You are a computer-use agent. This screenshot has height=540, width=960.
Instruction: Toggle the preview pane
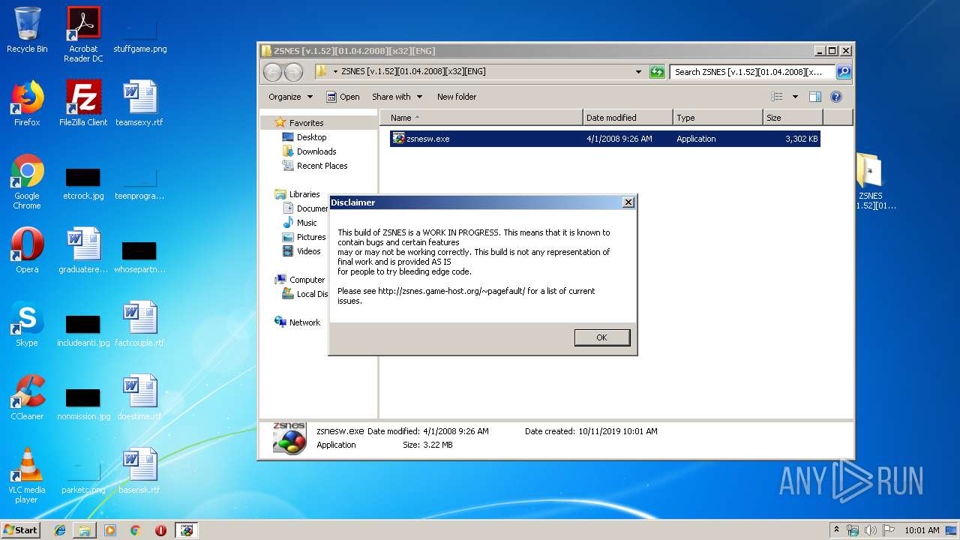[815, 97]
